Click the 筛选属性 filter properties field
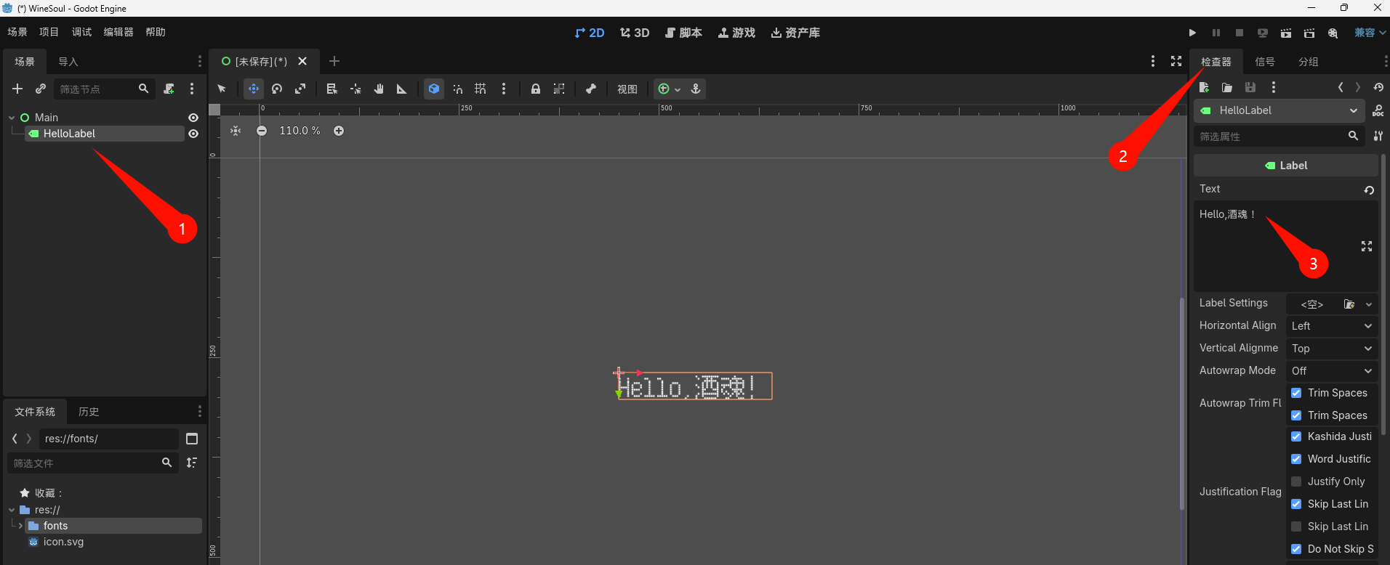This screenshot has width=1390, height=565. (x=1279, y=136)
